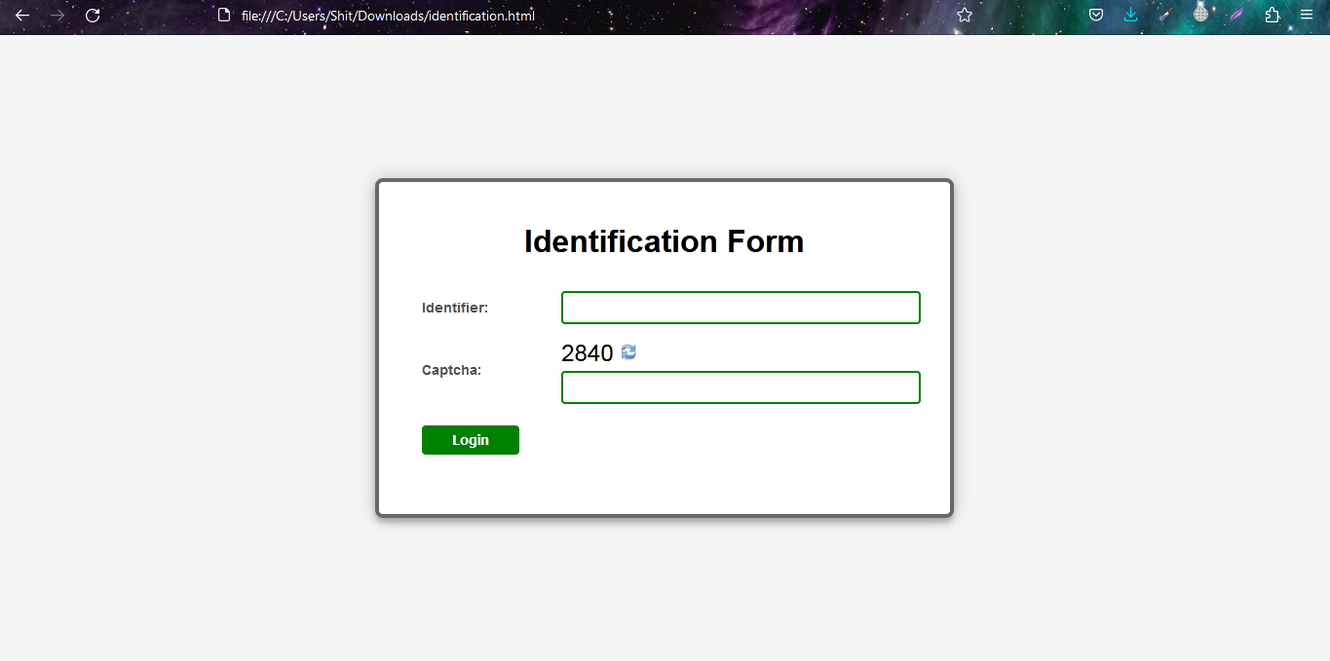Screen dimensions: 1330x661
Task: Bookmark this page with the star
Action: [x=965, y=16]
